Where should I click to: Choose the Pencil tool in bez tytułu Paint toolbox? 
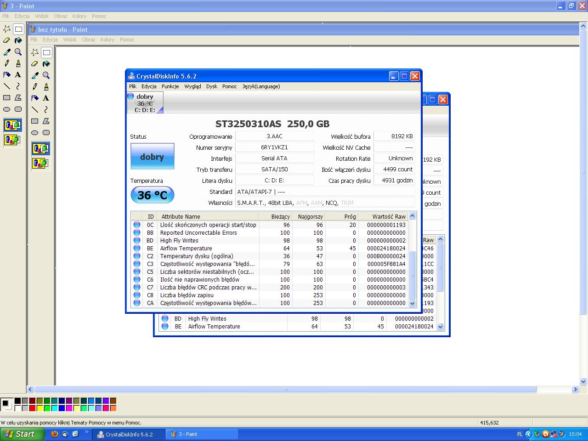tap(35, 87)
